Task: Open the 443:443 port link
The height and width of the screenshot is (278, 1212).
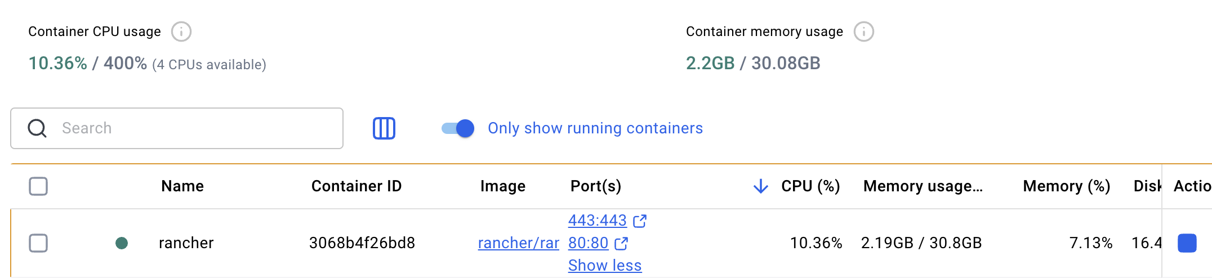Action: point(598,221)
